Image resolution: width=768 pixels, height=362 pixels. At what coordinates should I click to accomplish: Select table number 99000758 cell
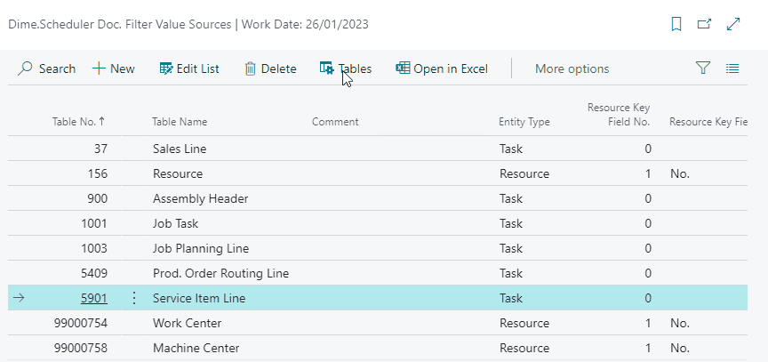pos(81,349)
